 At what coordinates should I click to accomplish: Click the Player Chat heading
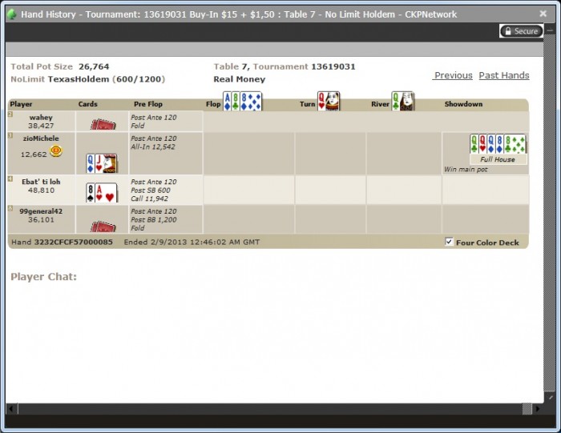pyautogui.click(x=43, y=276)
